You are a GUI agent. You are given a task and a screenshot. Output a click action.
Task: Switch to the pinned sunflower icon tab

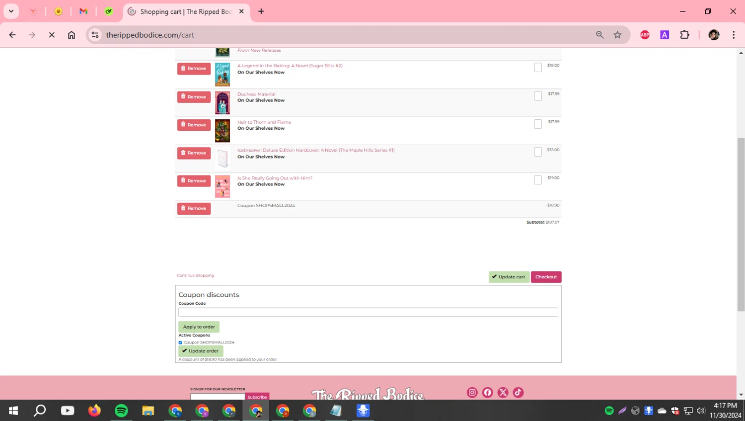click(58, 11)
